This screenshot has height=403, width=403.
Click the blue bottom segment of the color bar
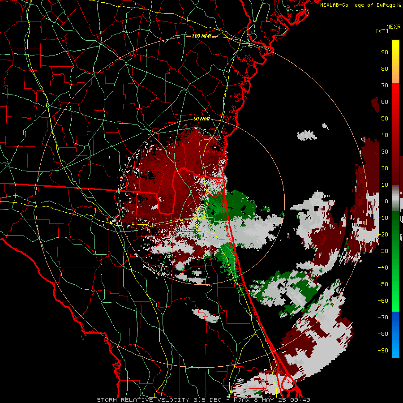(x=395, y=334)
